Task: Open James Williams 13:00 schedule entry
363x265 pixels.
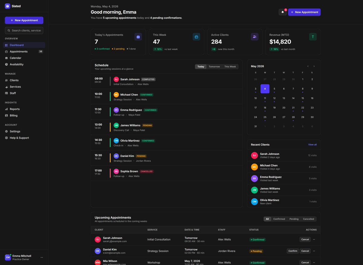Action: (x=167, y=127)
